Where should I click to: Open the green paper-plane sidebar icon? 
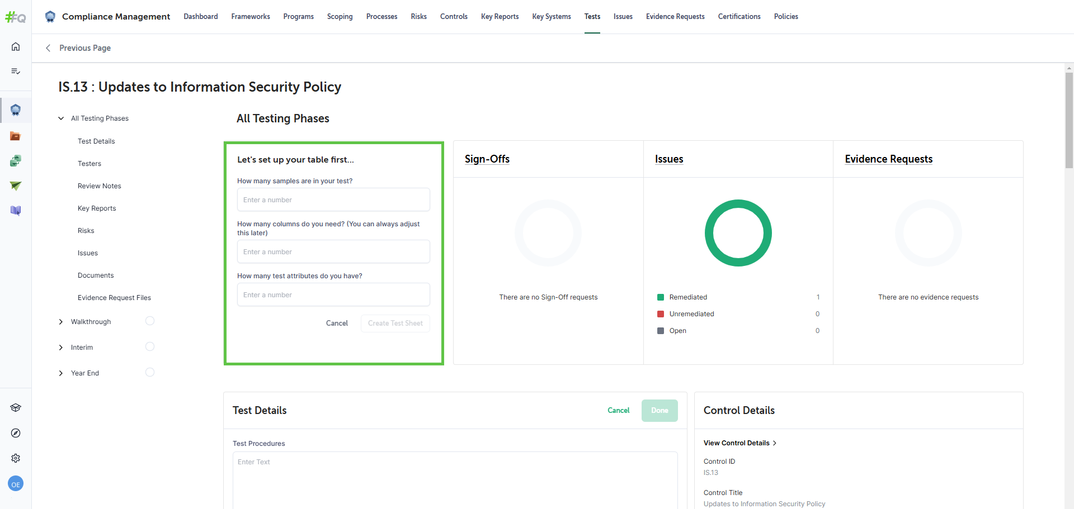16,185
